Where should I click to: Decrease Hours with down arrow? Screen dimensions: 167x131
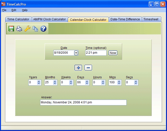click(103, 83)
